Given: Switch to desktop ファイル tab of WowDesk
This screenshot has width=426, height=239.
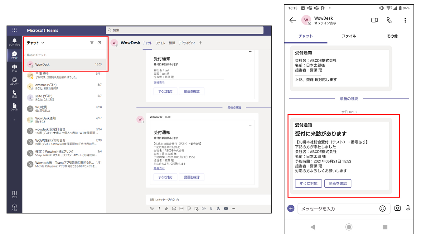Looking at the screenshot, I should pos(160,43).
